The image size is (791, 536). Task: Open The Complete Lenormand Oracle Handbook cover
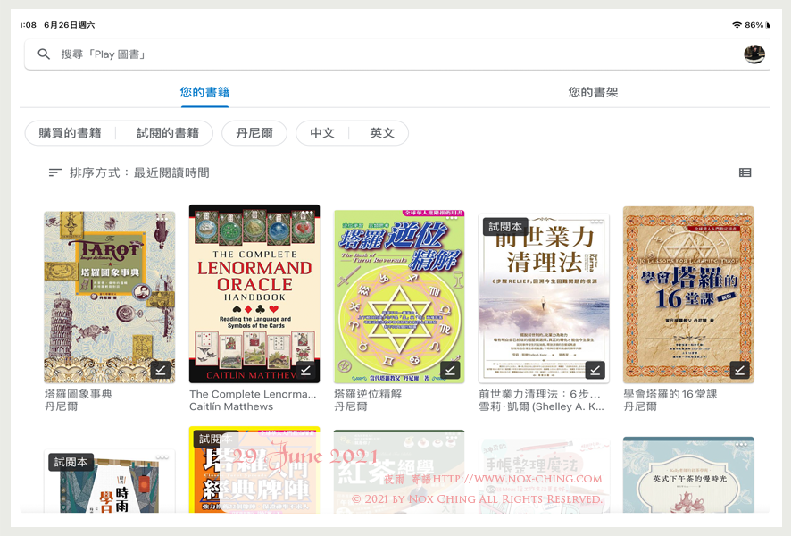point(254,294)
